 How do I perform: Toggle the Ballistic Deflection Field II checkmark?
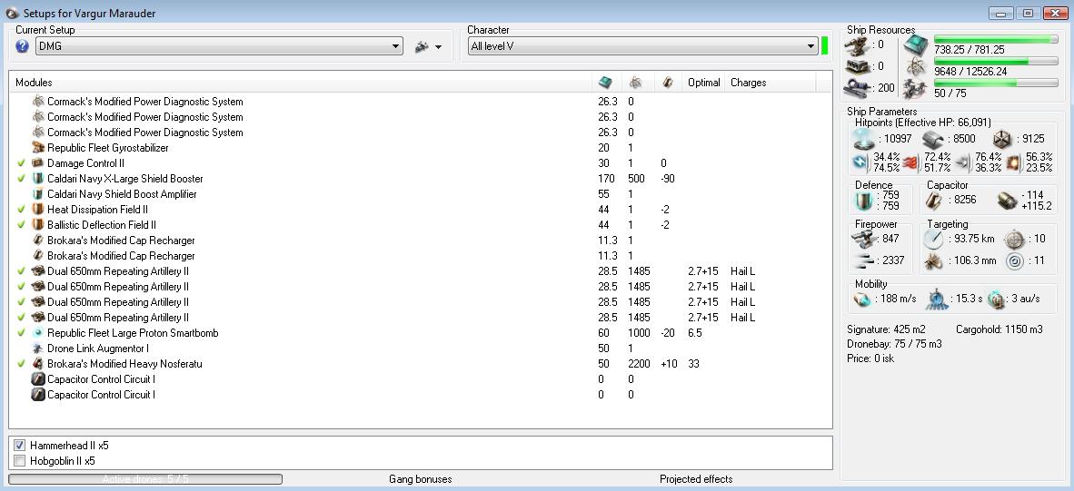[21, 225]
